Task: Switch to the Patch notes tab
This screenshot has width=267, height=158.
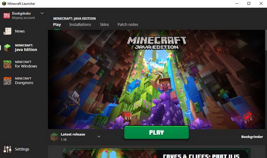Action: (x=128, y=25)
